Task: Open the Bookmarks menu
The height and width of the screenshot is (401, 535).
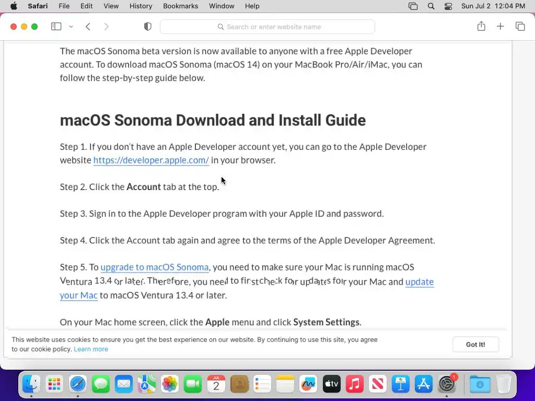Action: tap(180, 6)
